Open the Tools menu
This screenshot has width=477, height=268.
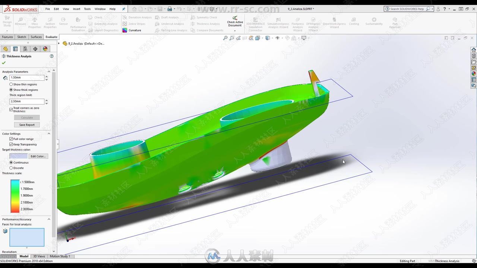coord(87,9)
